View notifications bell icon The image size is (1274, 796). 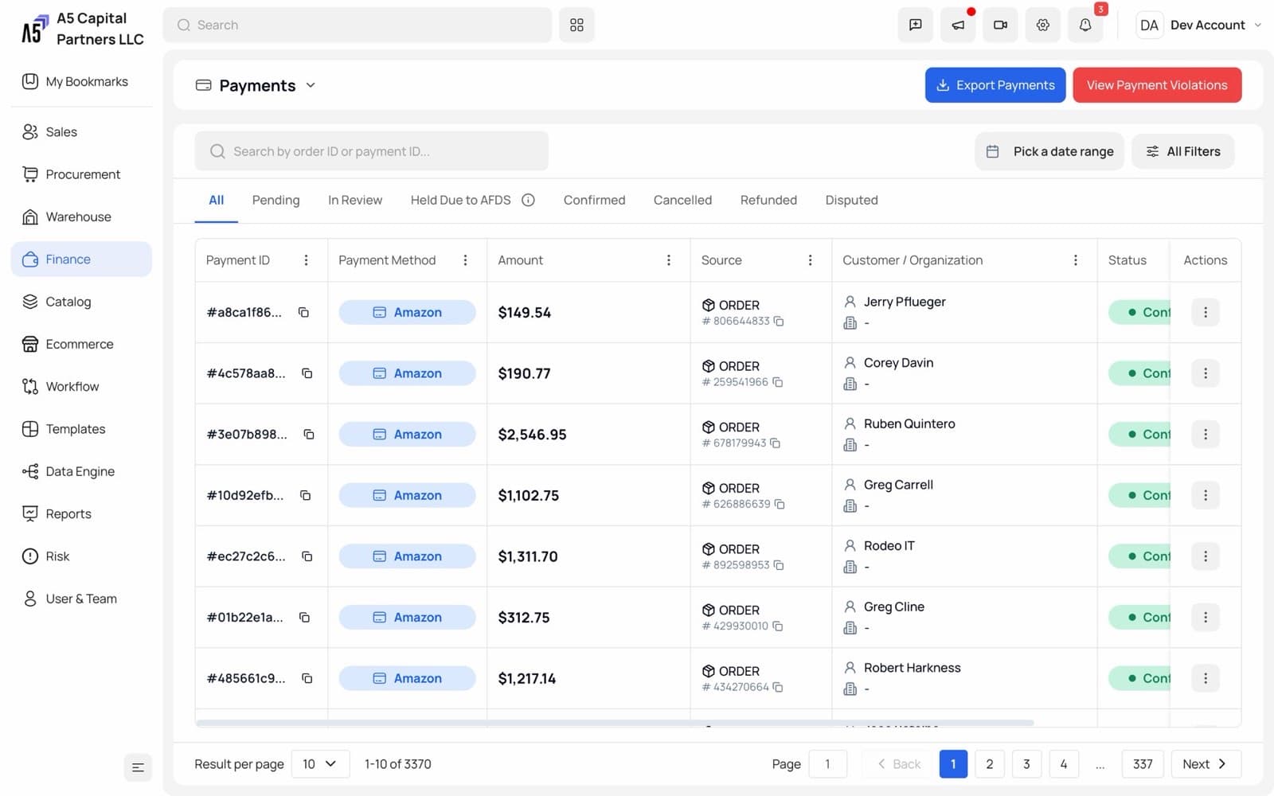coord(1085,25)
